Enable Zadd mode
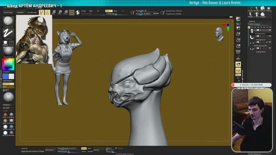This screenshot has width=276, height=155. 108,11
